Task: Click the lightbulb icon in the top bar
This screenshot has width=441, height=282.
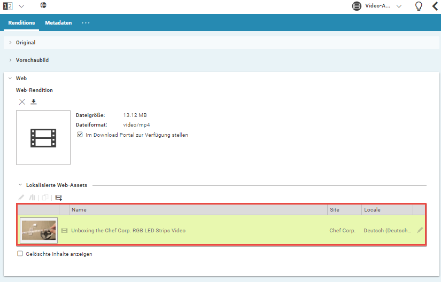Action: [419, 6]
